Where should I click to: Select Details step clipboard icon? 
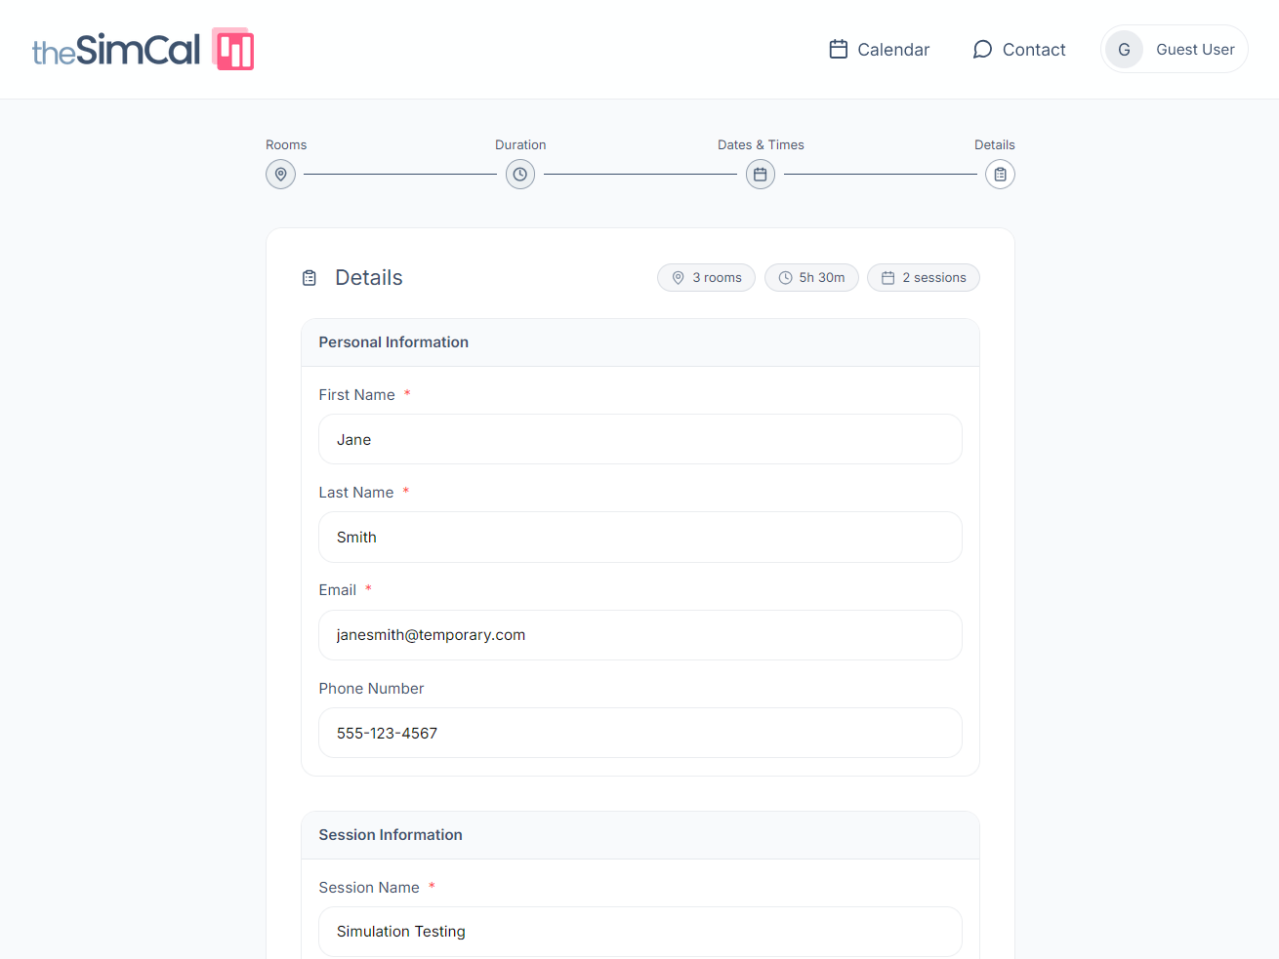(x=1000, y=175)
